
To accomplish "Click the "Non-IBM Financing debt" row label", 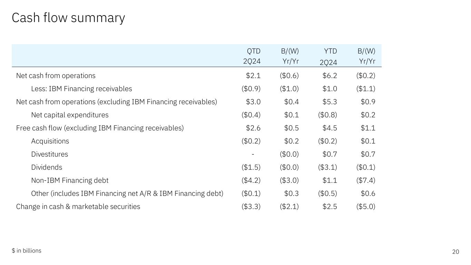I will pyautogui.click(x=70, y=180).
